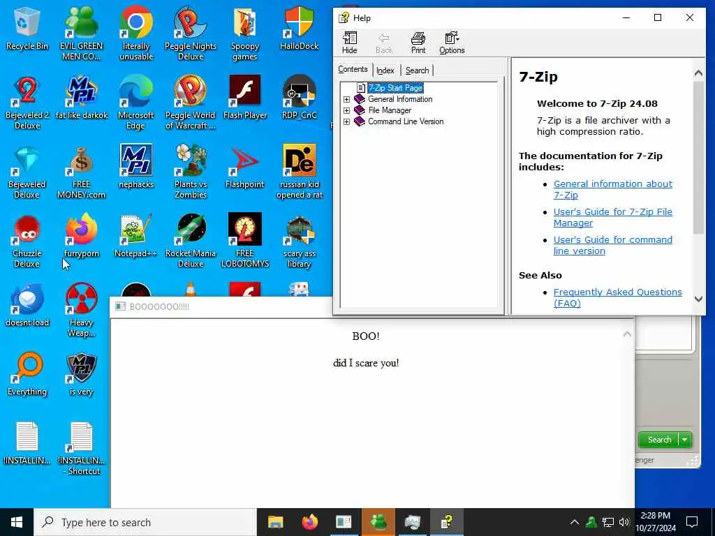Image resolution: width=715 pixels, height=536 pixels.
Task: Select the 'scary ass library' icon
Action: click(299, 241)
